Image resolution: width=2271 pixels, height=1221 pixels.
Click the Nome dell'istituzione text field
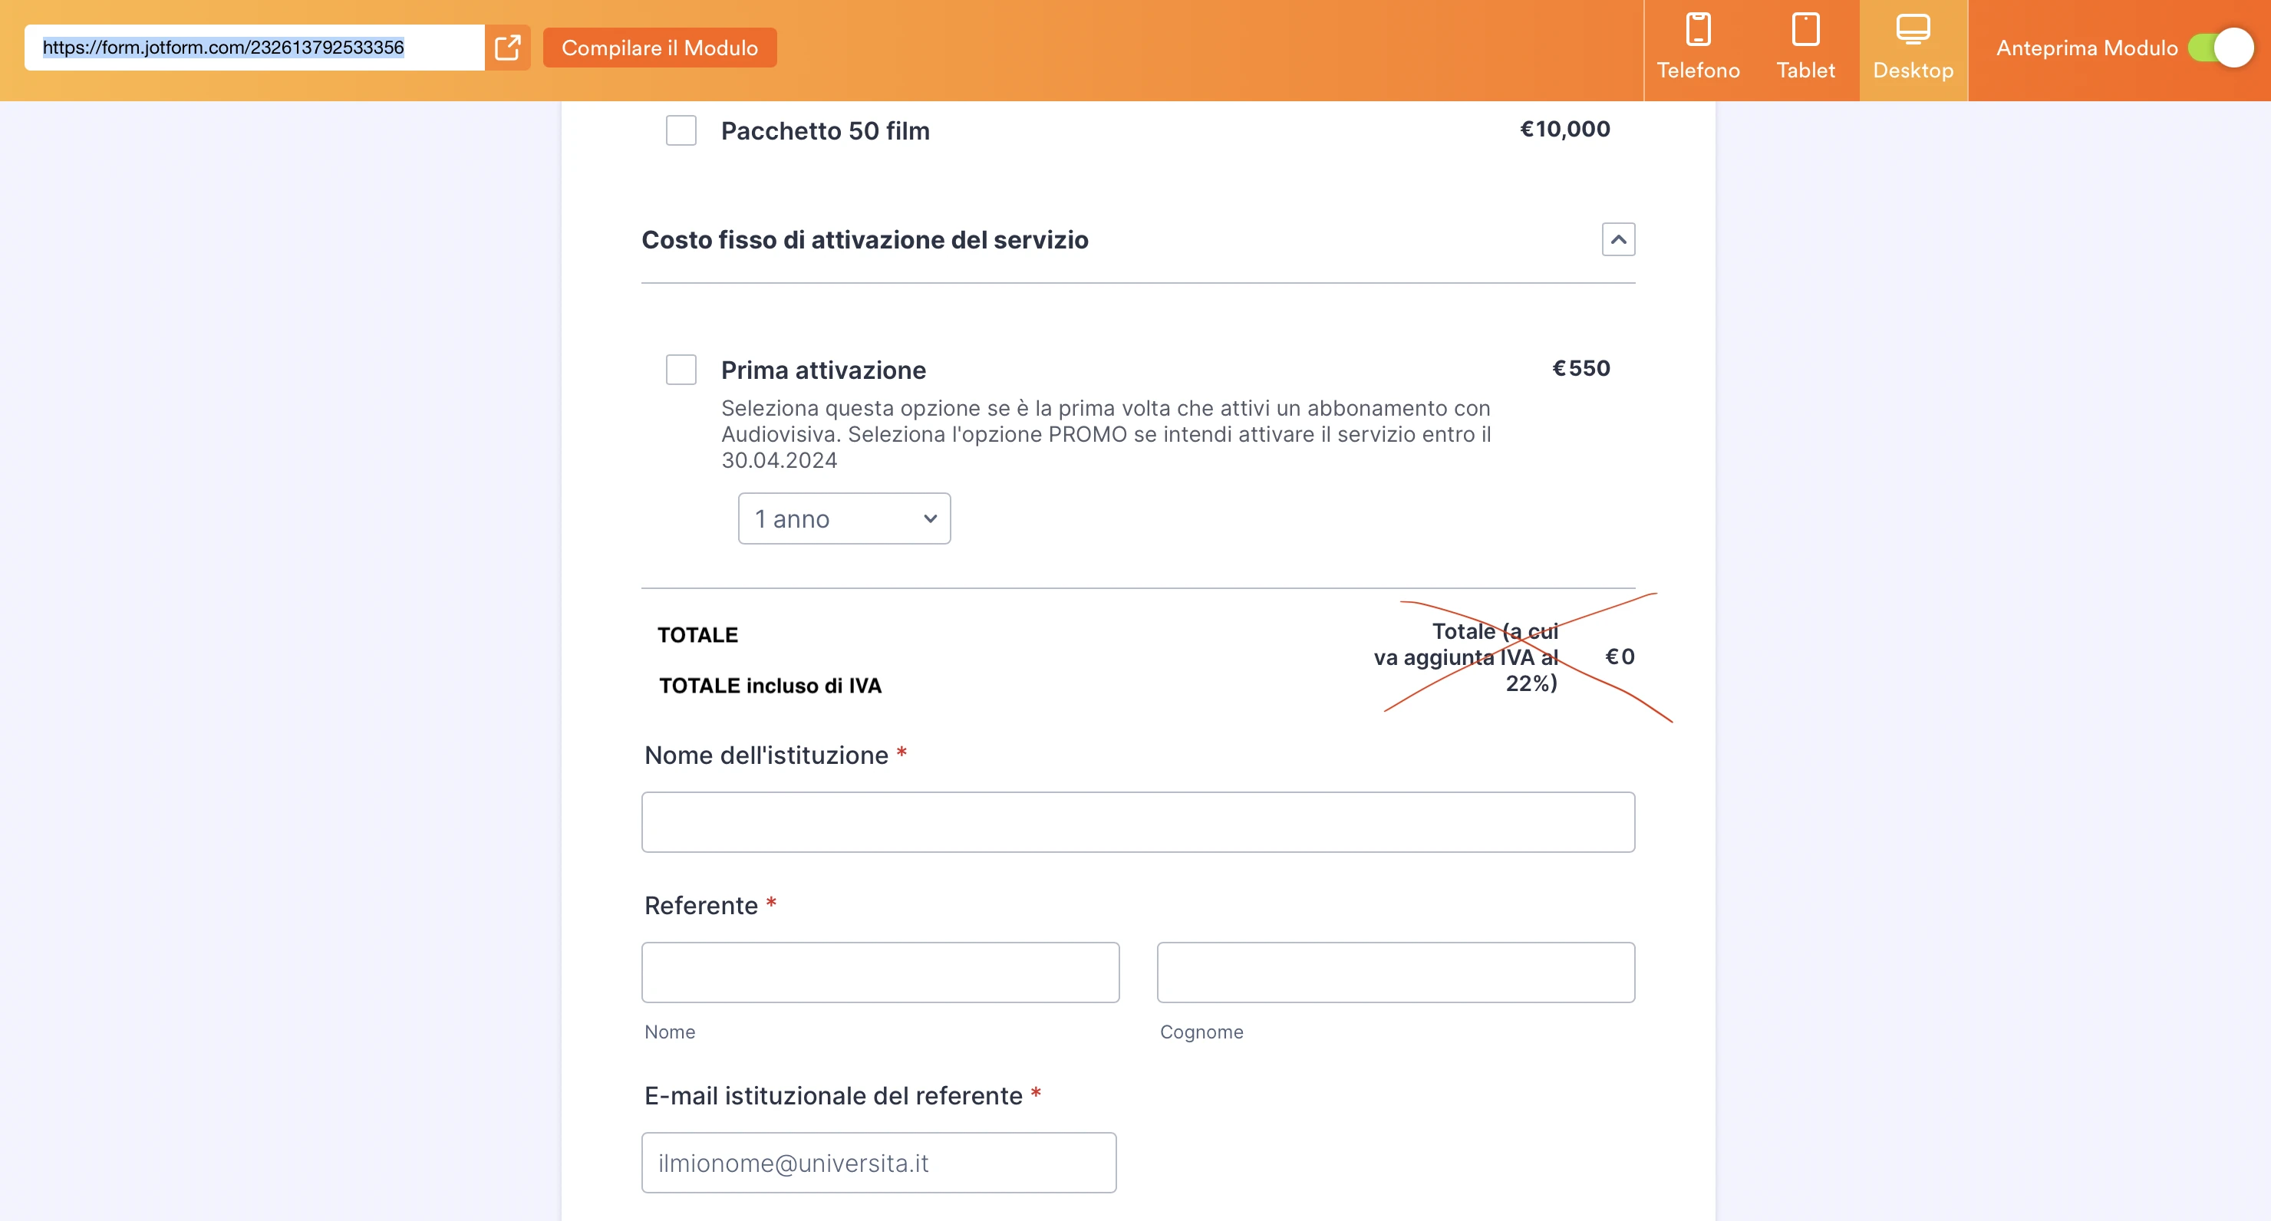tap(1138, 821)
